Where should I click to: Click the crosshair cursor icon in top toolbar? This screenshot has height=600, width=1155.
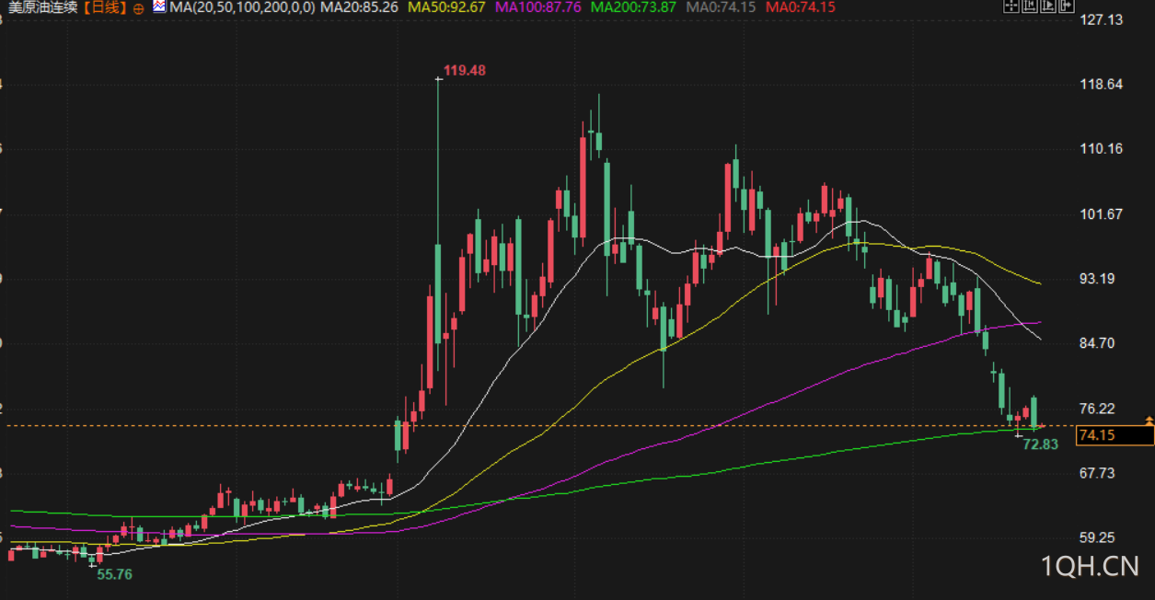pyautogui.click(x=1011, y=6)
